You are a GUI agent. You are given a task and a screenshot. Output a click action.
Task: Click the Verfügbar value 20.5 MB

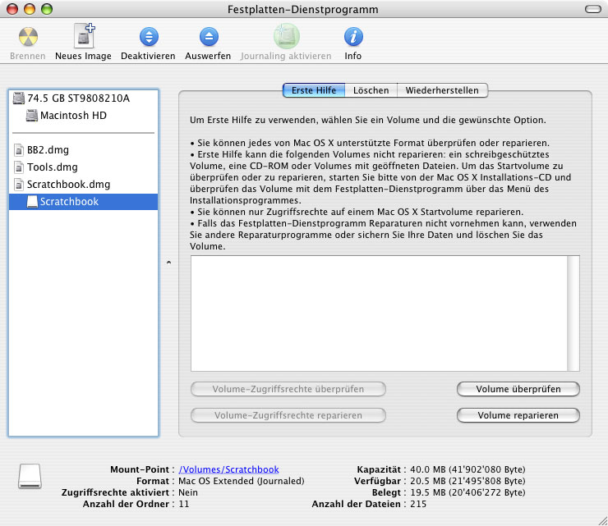point(468,481)
